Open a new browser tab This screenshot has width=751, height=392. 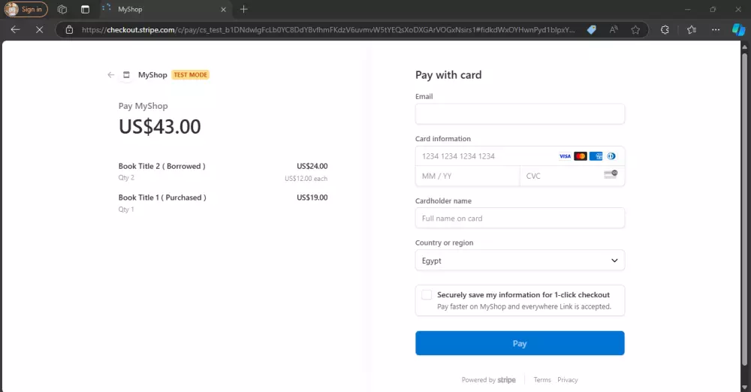tap(243, 9)
